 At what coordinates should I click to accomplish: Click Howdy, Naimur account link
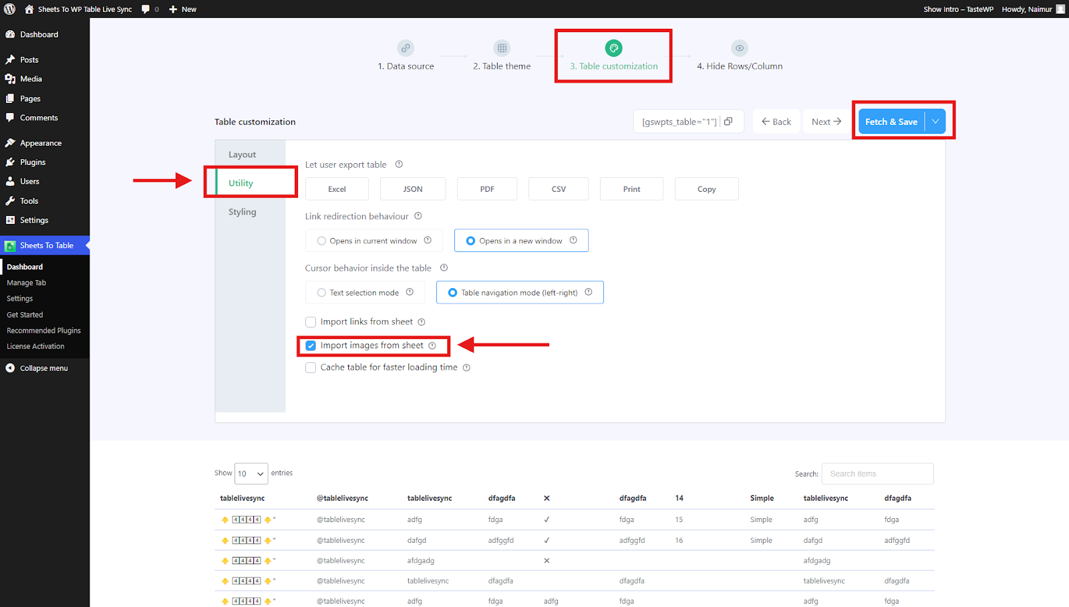click(1027, 9)
